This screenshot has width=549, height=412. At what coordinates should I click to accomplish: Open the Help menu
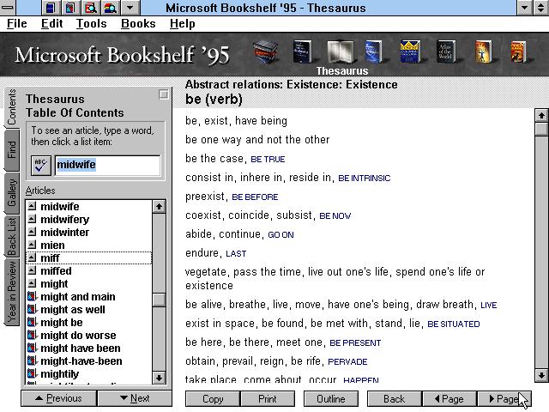(183, 23)
